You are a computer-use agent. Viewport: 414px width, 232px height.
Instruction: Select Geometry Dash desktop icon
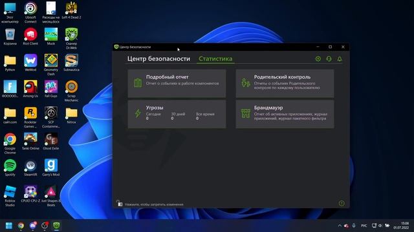(x=51, y=64)
